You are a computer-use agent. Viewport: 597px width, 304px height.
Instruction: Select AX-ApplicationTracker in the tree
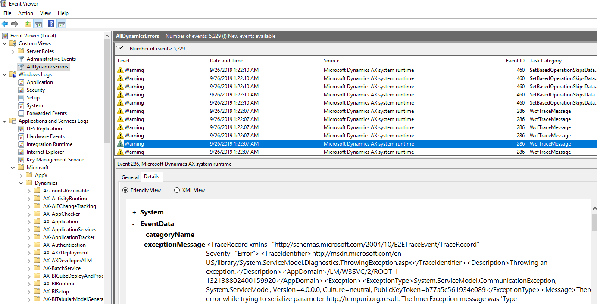coord(69,237)
